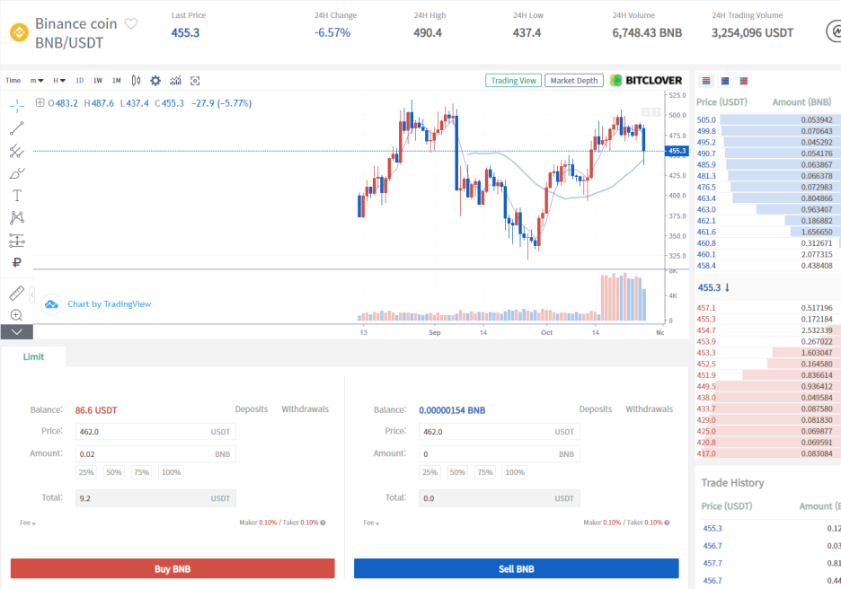This screenshot has height=589, width=841.
Task: Select the ruler measure tool
Action: (x=17, y=294)
